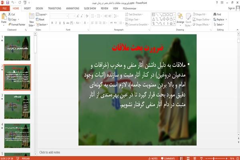Click Sign in link
This screenshot has width=240, height=160.
pyautogui.click(x=231, y=8)
